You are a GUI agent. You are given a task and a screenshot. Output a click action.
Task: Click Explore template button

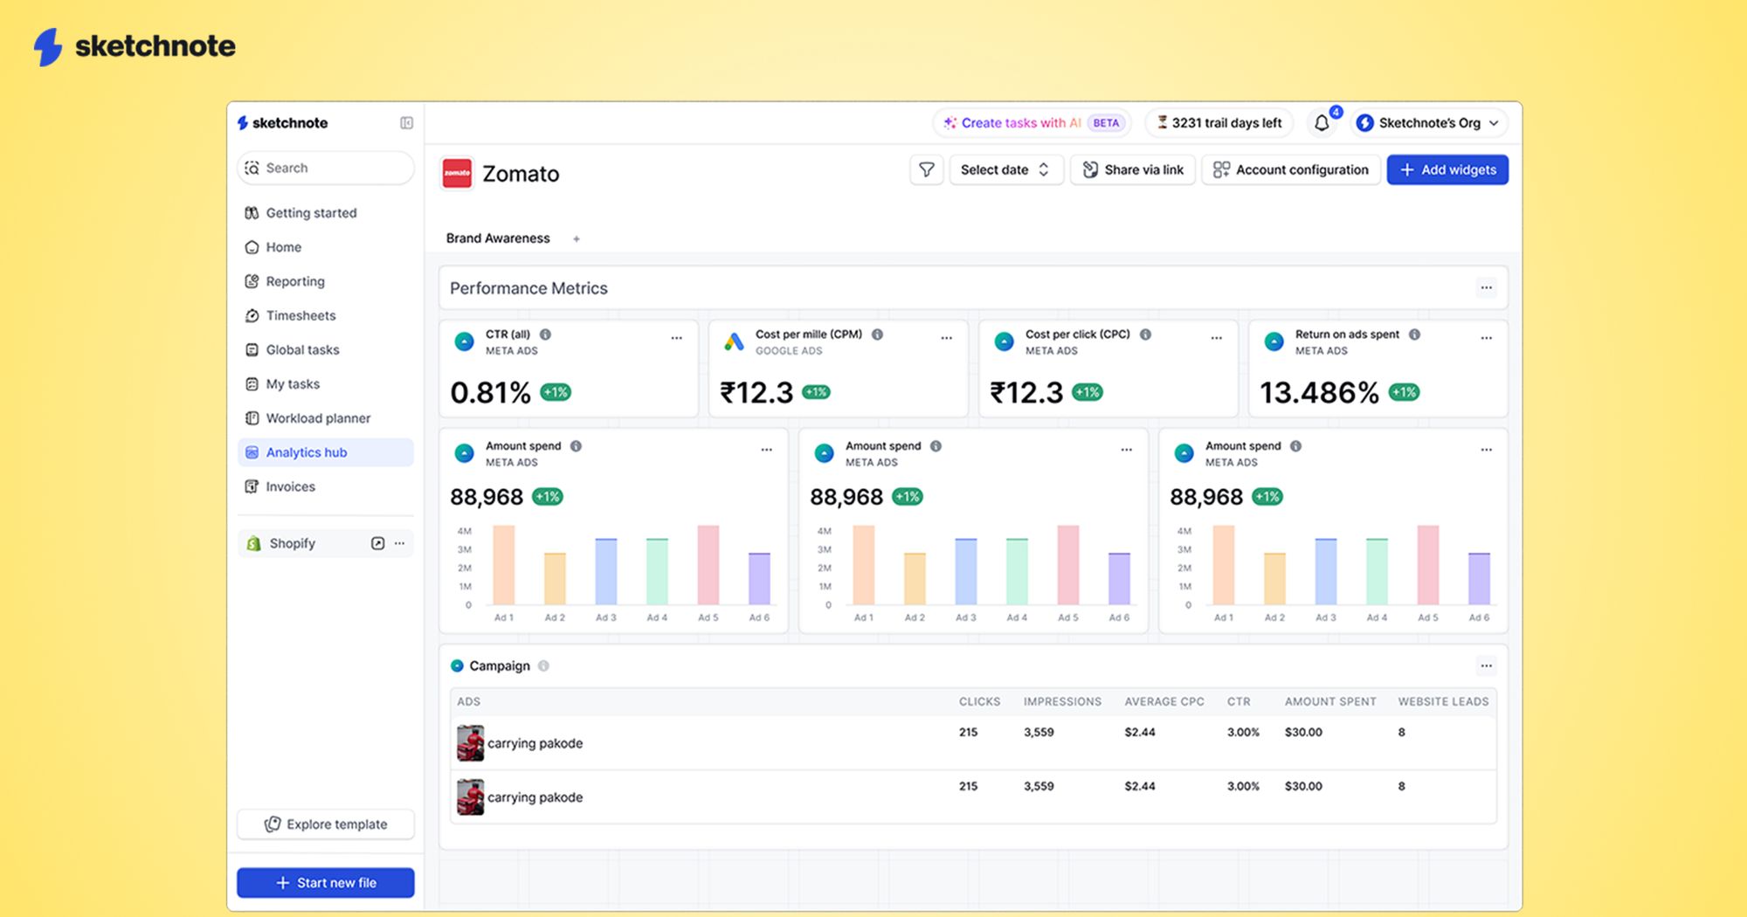point(325,824)
